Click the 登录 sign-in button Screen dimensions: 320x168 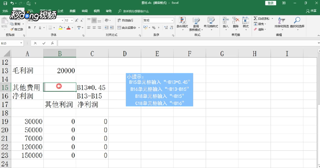[x=271, y=3]
